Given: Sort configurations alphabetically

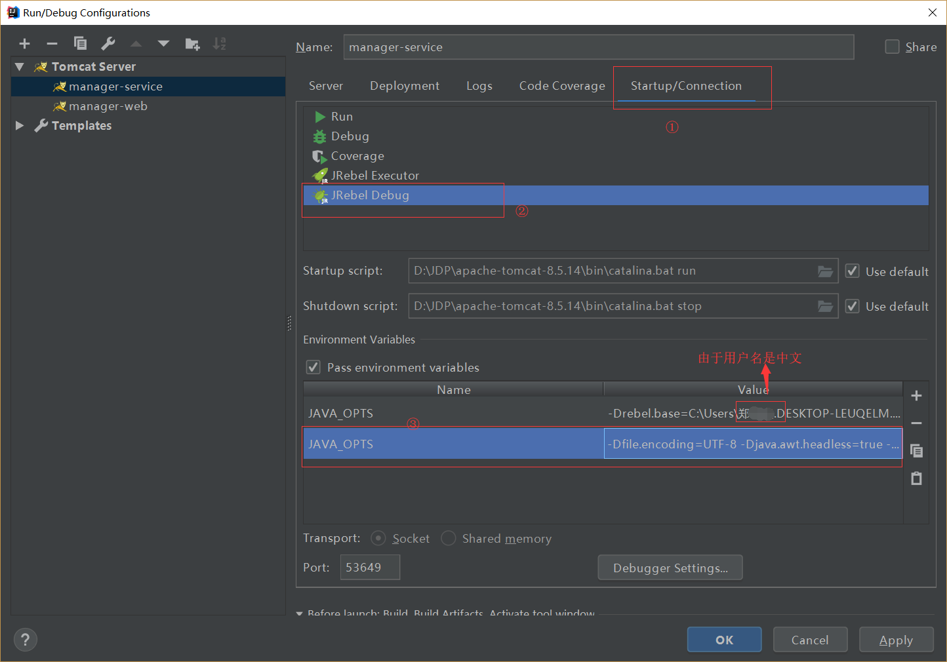Looking at the screenshot, I should coord(220,44).
